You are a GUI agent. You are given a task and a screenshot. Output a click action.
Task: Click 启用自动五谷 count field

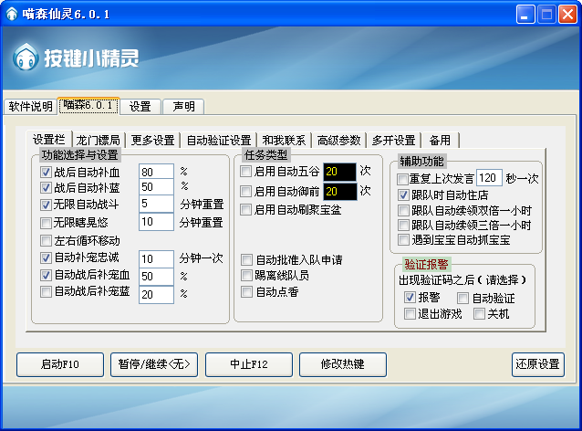(339, 172)
